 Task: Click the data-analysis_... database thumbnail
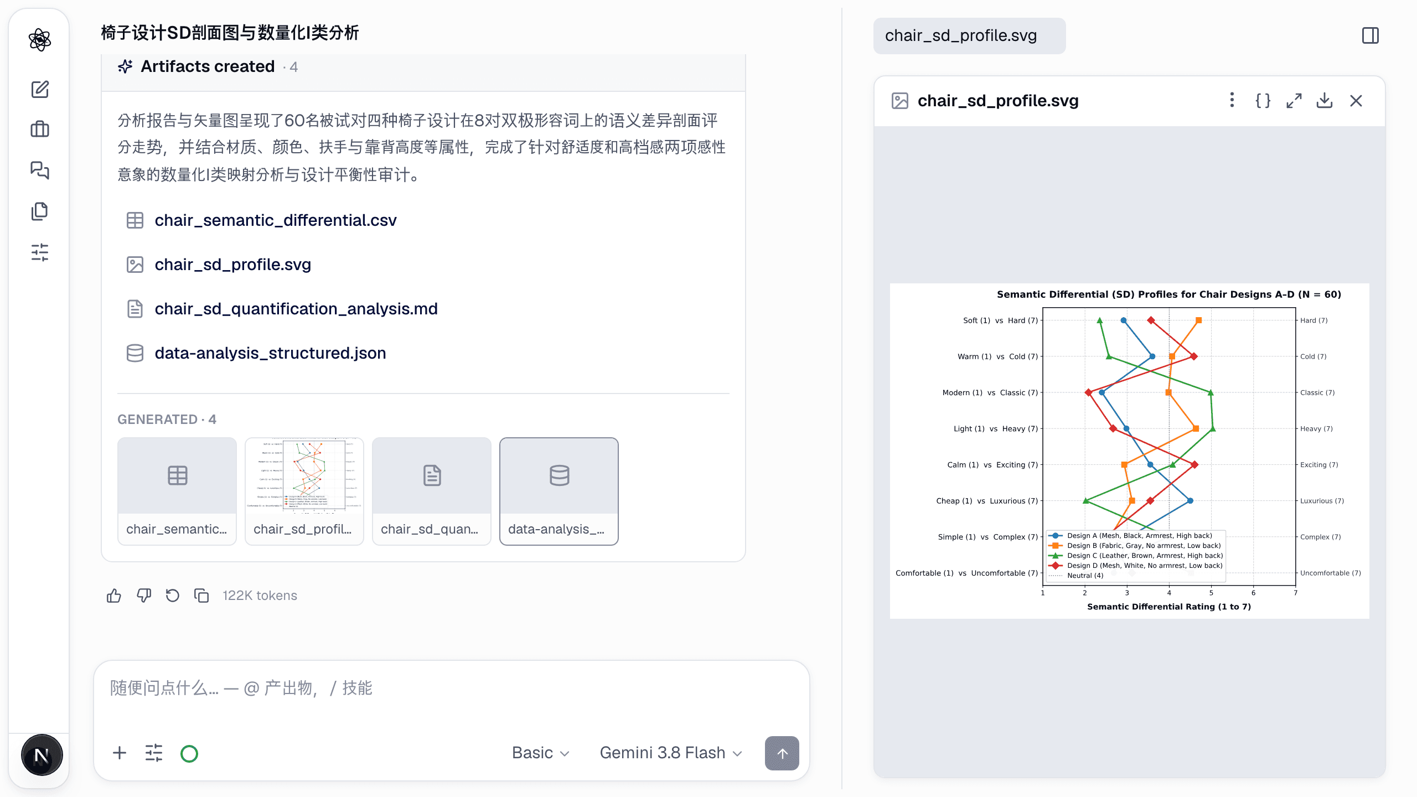[559, 491]
